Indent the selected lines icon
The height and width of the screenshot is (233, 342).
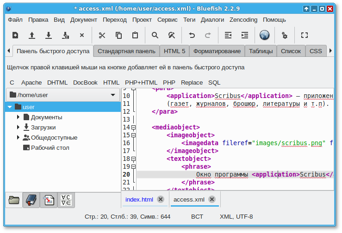pos(244,35)
